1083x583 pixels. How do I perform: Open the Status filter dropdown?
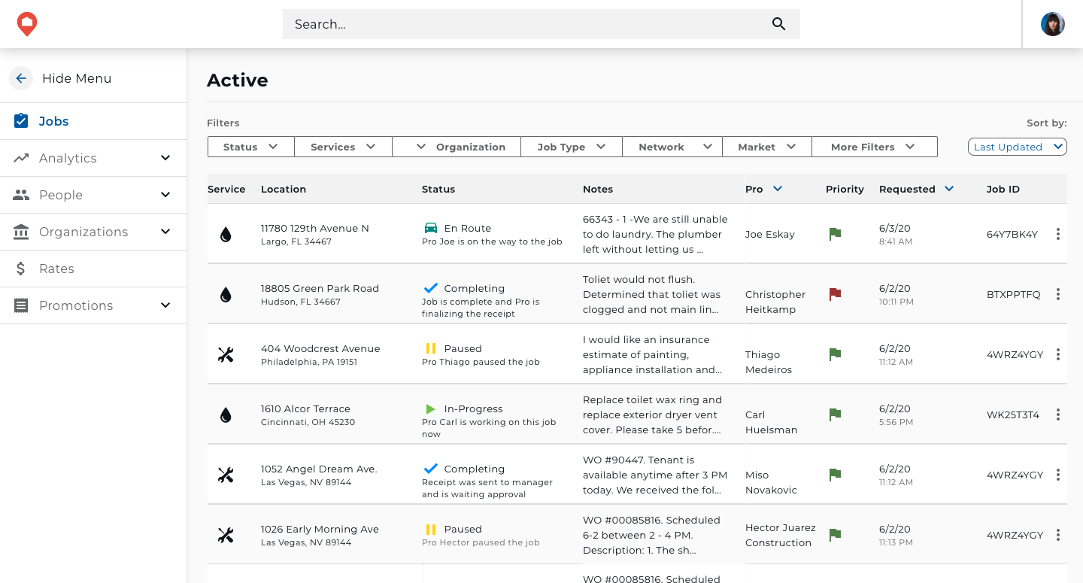[250, 147]
